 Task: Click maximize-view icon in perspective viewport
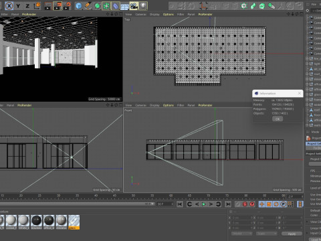120,14
